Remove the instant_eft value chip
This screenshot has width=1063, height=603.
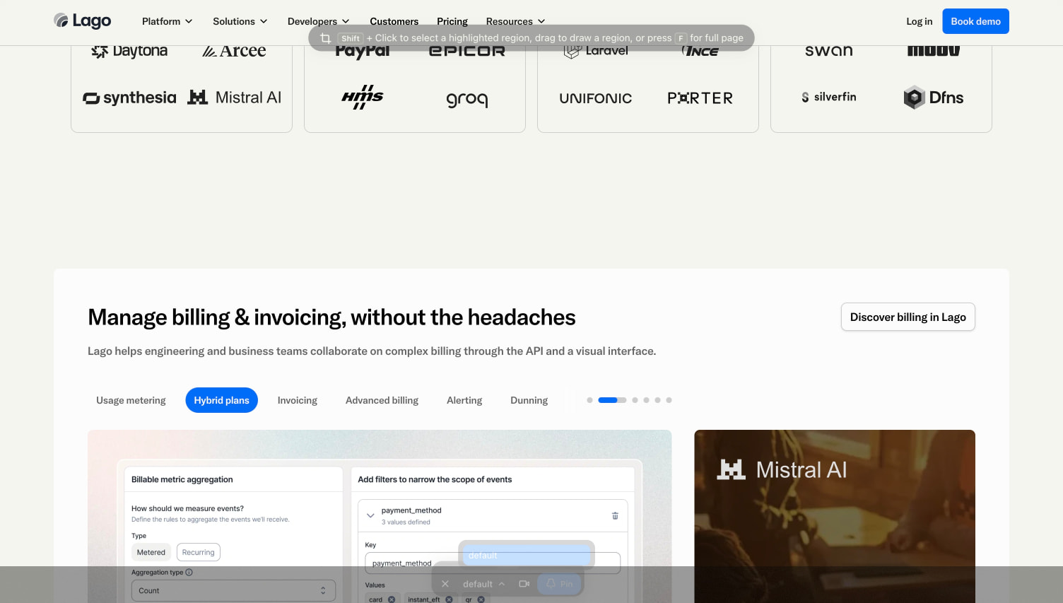pyautogui.click(x=449, y=599)
